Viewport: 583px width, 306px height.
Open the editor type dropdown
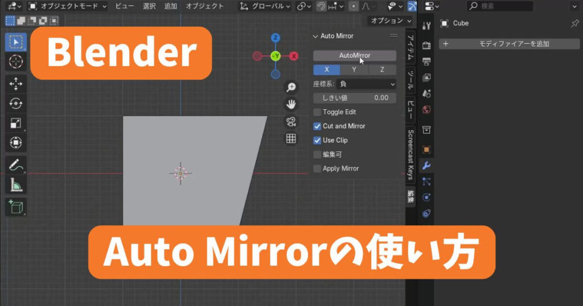[x=14, y=6]
